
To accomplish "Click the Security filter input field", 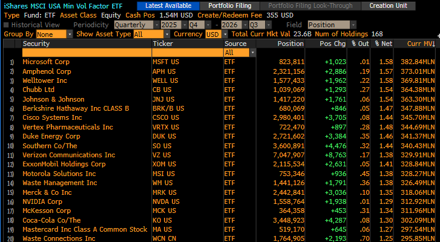I will pyautogui.click(x=87, y=53).
